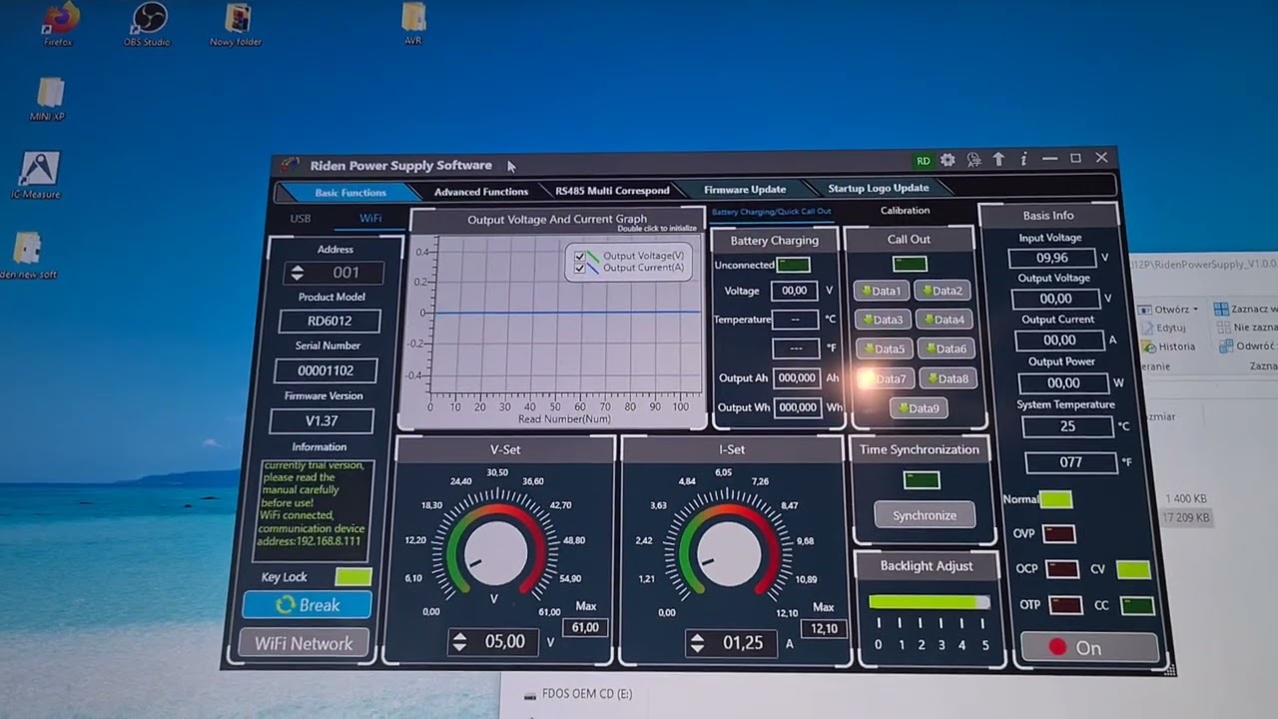Click Edytuj in the Explorer ribbon

coord(1162,328)
